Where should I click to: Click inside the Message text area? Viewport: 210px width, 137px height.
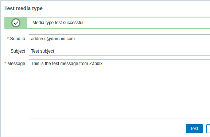pos(119,89)
